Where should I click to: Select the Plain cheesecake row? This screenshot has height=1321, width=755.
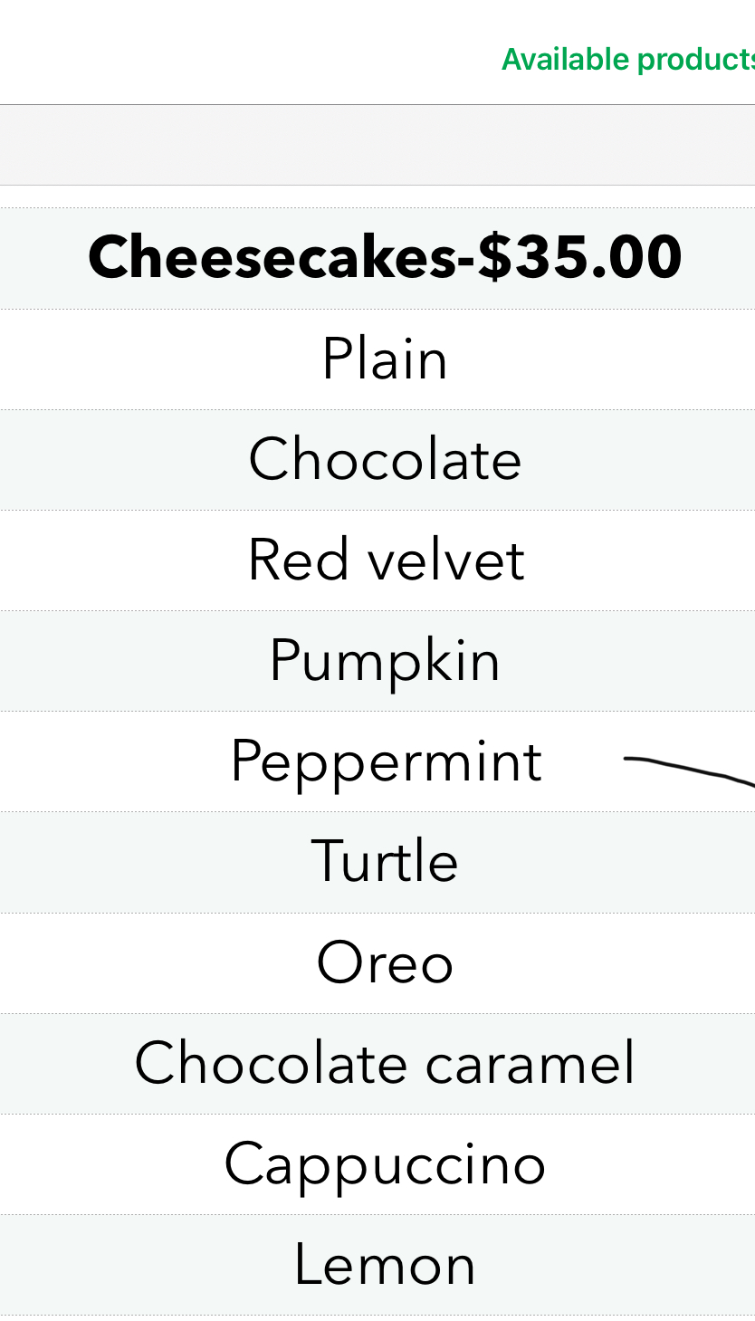point(385,359)
